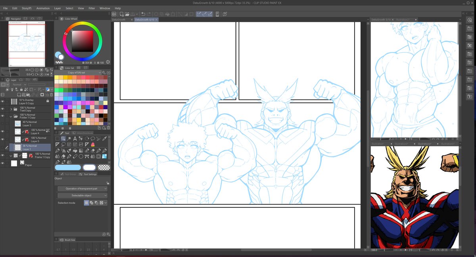Click the help question mark icon in the command bar

225,14
